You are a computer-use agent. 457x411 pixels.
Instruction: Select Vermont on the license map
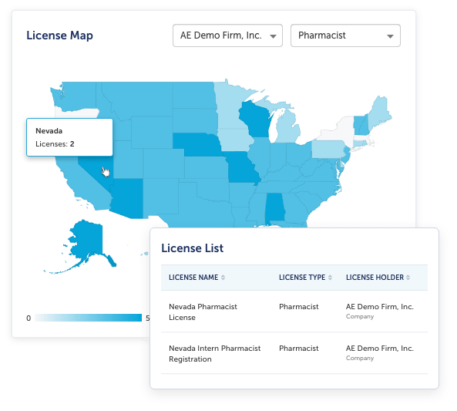pos(358,126)
